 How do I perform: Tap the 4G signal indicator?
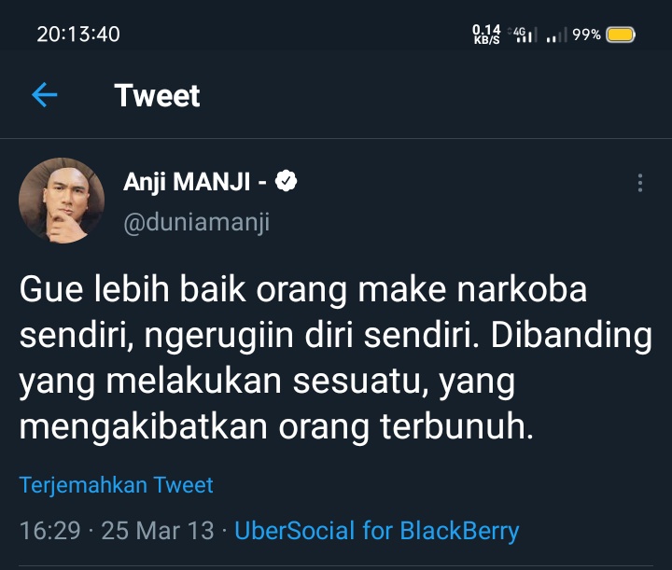[x=524, y=35]
